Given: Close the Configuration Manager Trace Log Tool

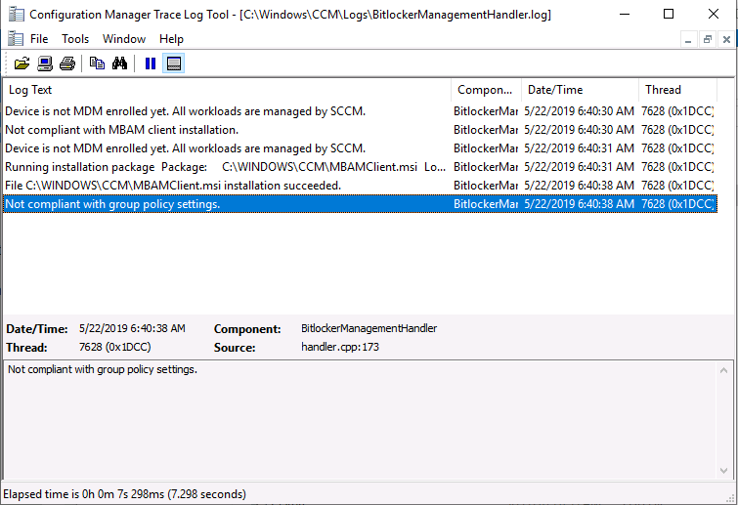Looking at the screenshot, I should 714,14.
